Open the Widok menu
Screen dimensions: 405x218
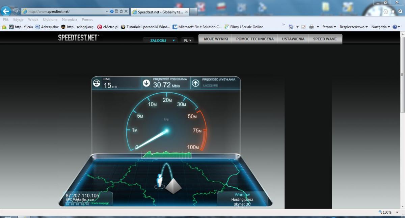pos(33,20)
